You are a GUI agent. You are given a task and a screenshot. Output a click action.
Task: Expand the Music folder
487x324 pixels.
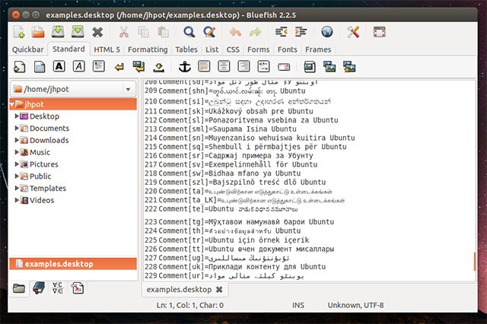point(17,152)
